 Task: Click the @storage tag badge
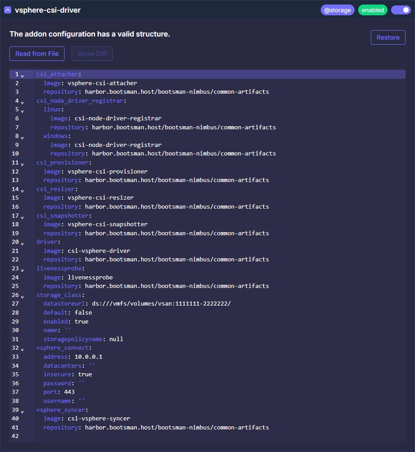[337, 10]
